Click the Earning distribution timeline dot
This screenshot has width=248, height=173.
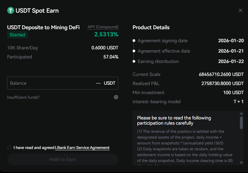point(134,61)
